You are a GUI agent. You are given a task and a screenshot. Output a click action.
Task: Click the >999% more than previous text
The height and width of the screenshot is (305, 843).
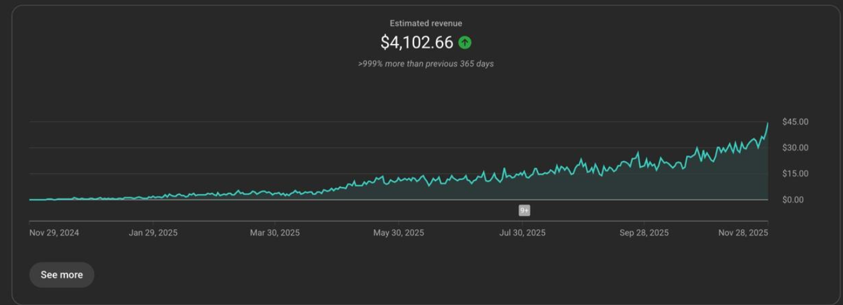click(x=426, y=64)
